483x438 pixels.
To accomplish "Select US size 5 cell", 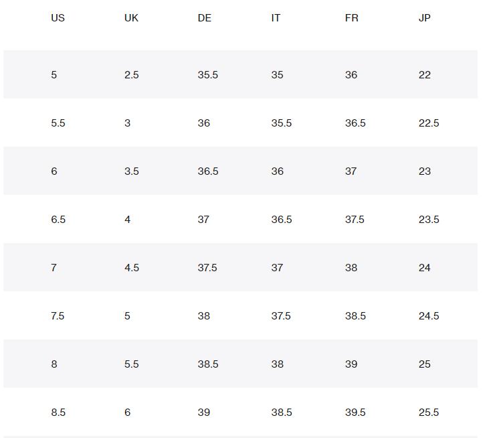I will [54, 75].
